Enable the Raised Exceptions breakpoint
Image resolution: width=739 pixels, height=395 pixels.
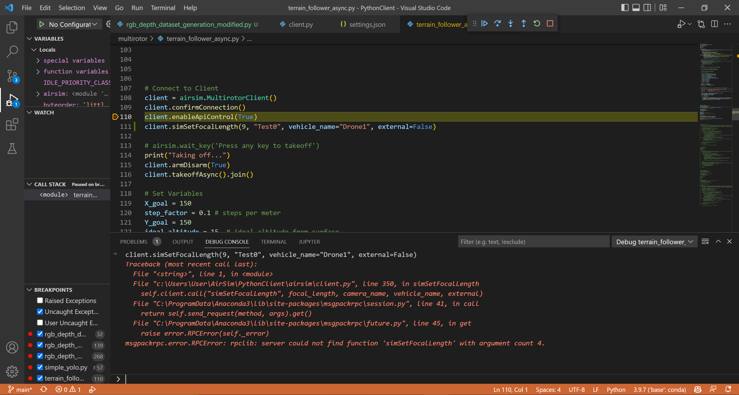tap(40, 300)
